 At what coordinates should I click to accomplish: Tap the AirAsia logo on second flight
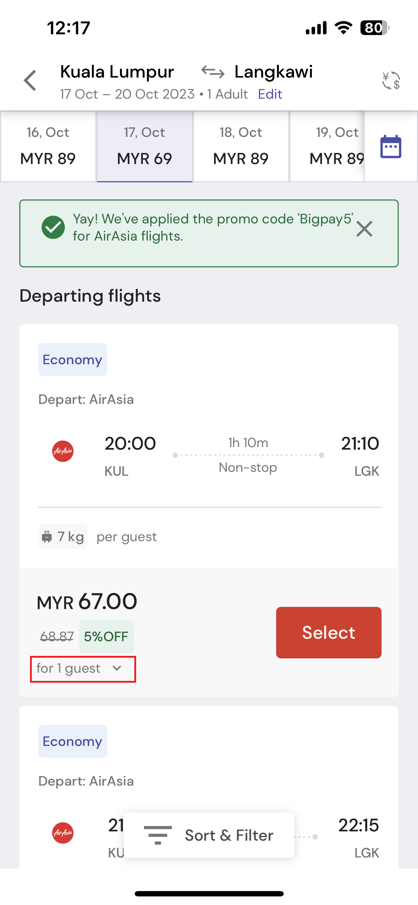(63, 833)
